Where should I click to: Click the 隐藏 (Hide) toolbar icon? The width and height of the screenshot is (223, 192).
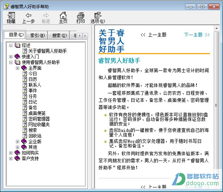(x=11, y=15)
